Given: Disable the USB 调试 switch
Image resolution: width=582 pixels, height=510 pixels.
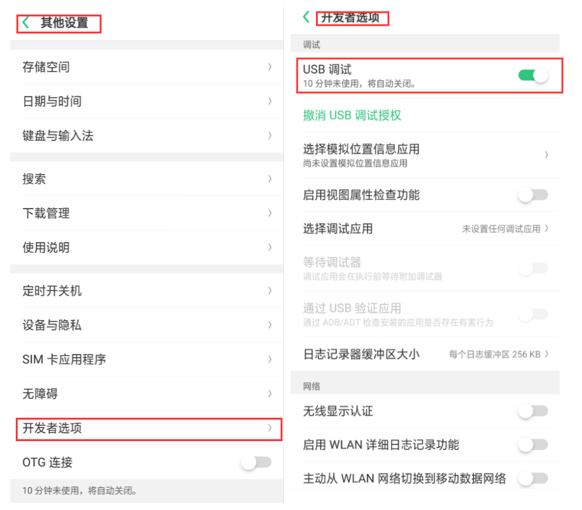Looking at the screenshot, I should (x=533, y=75).
